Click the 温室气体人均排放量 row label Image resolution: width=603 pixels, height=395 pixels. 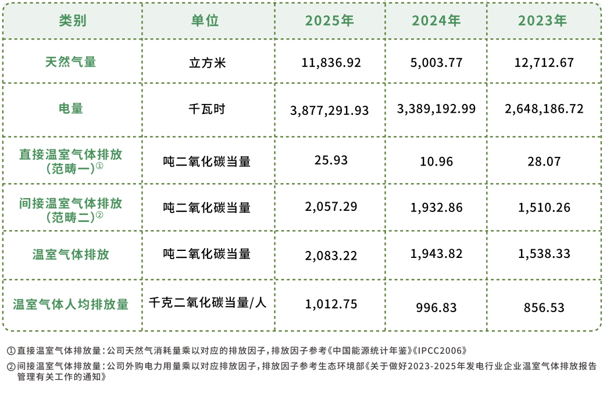[70, 304]
